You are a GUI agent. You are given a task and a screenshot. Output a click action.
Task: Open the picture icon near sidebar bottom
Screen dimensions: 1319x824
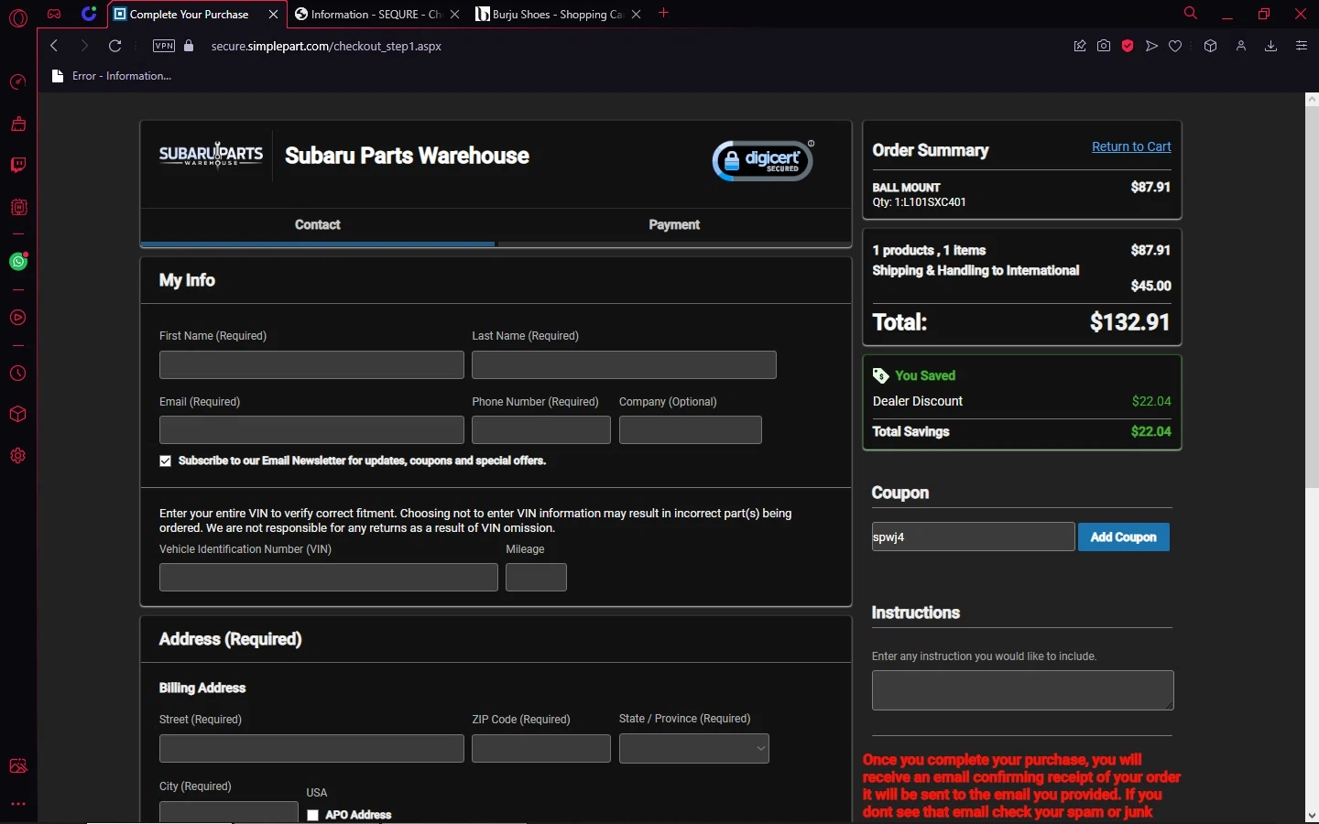pos(17,766)
